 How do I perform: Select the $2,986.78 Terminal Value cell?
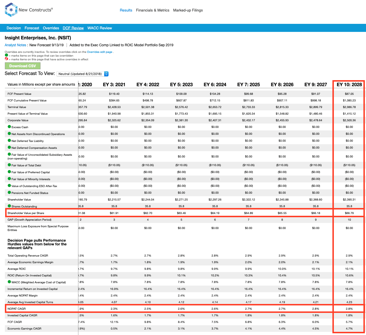[349, 107]
